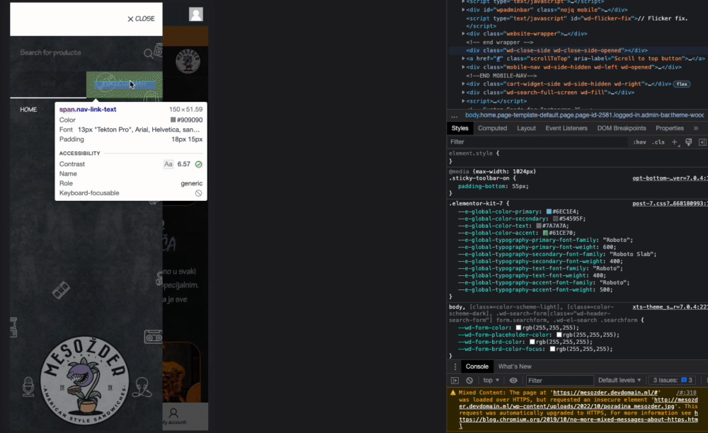Expand the scrollToTop anchor node
This screenshot has width=708, height=433.
coord(463,59)
